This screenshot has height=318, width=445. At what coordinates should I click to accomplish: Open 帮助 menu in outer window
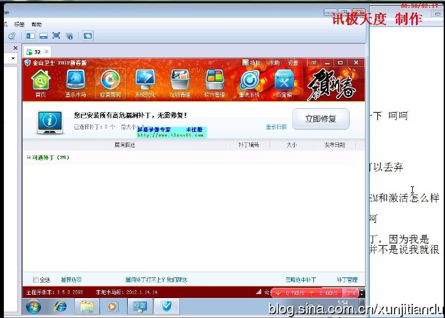pos(37,24)
